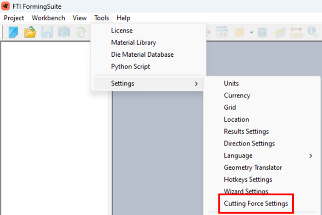322x215 pixels.
Task: Open the Material Library
Action: point(133,43)
